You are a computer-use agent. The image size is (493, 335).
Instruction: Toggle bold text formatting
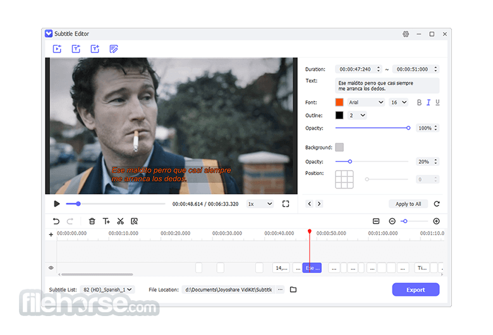coord(419,102)
